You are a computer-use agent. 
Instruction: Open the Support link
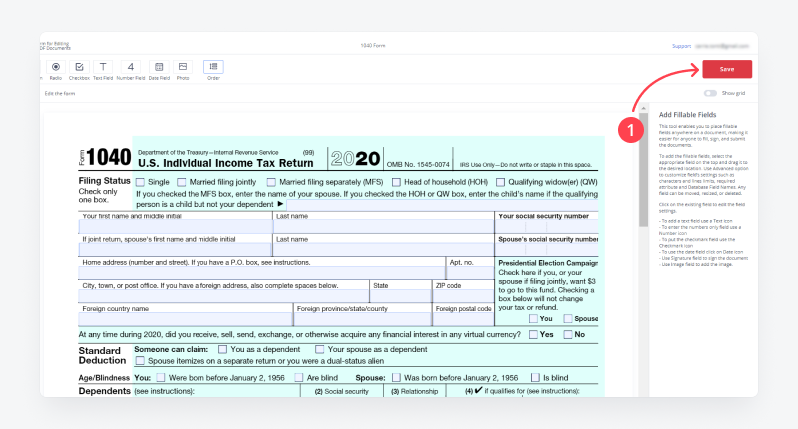pyautogui.click(x=681, y=46)
